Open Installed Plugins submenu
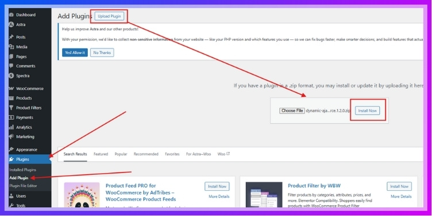Image resolution: width=432 pixels, height=216 pixels. click(22, 170)
